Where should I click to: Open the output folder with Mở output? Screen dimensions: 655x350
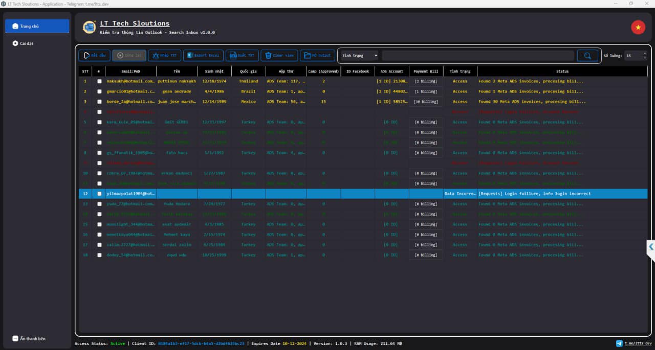coord(317,55)
